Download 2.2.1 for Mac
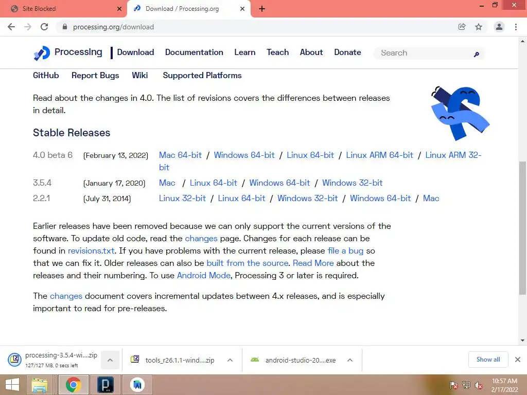The height and width of the screenshot is (395, 527). click(x=431, y=199)
